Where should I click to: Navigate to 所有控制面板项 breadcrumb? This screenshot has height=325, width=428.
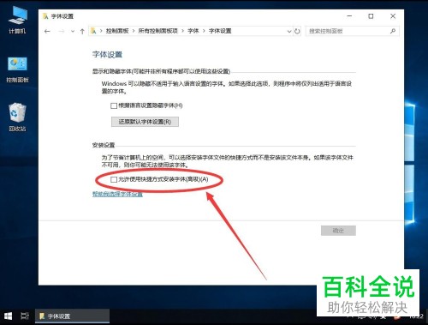(x=158, y=31)
